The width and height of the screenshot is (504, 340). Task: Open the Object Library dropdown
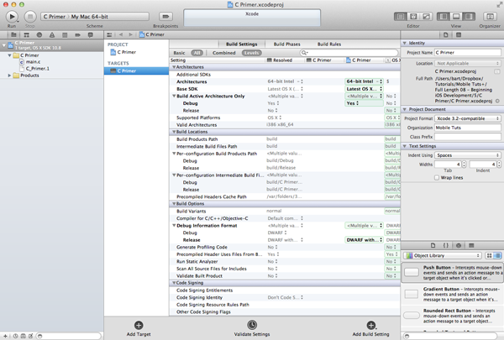[x=443, y=255]
